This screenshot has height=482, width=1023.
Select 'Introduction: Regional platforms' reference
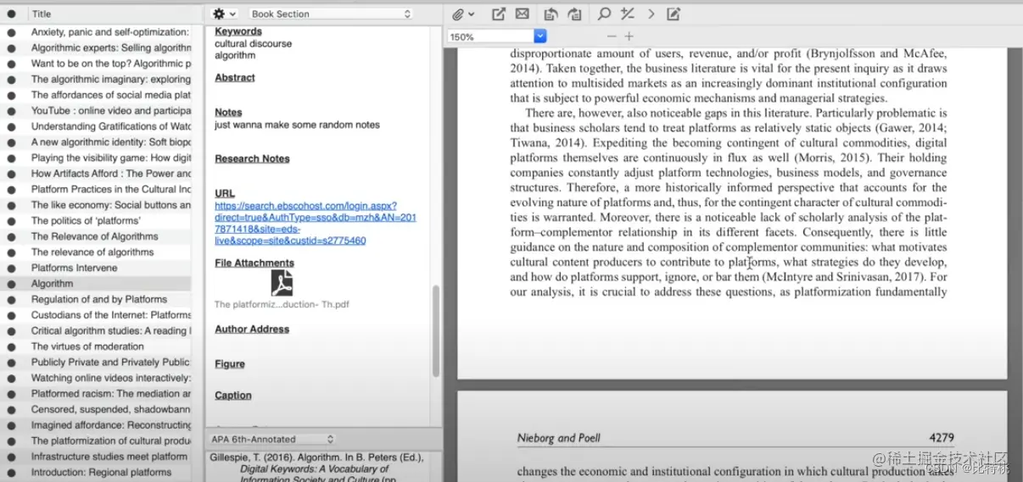pos(101,472)
